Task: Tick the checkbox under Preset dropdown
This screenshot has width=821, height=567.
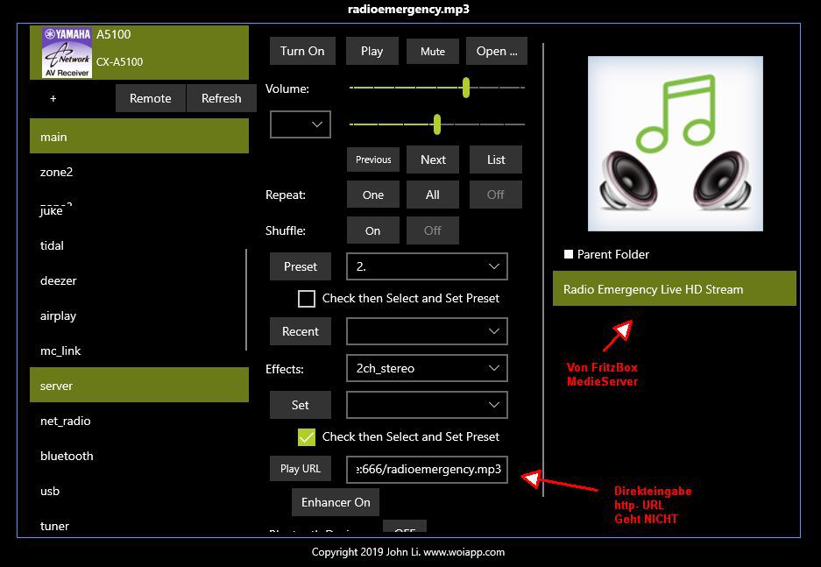Action: (x=307, y=299)
